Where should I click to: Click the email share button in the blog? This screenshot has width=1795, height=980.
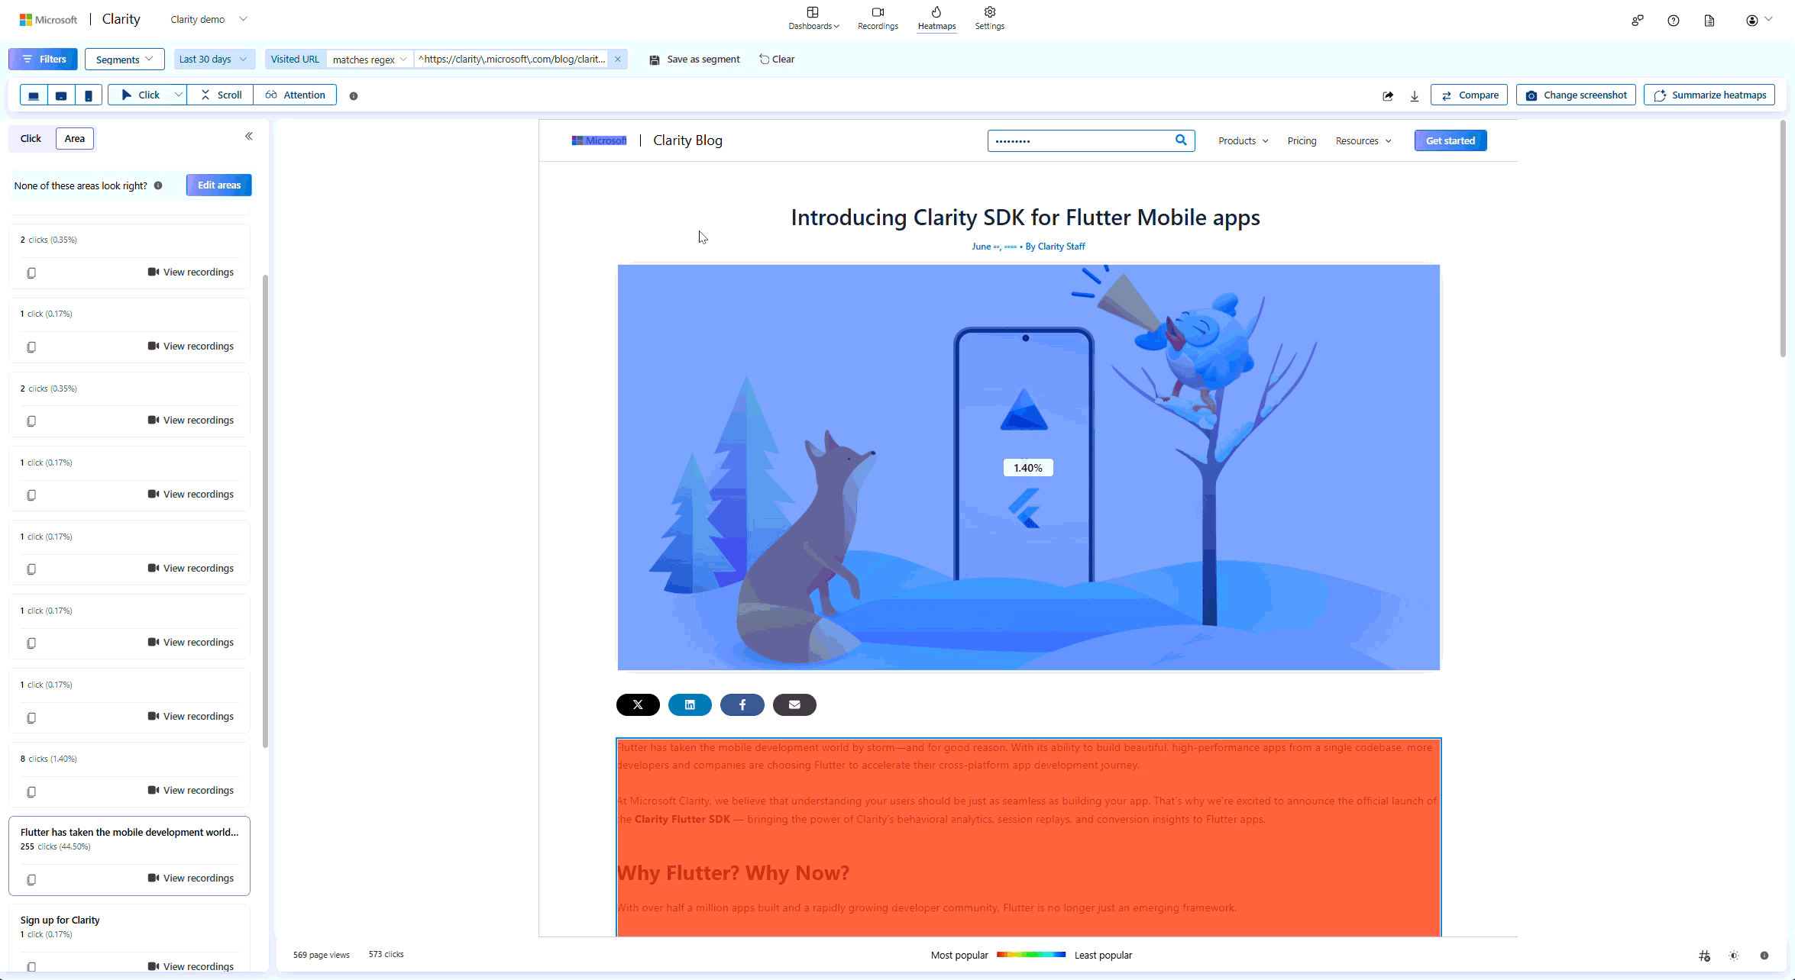pos(794,704)
